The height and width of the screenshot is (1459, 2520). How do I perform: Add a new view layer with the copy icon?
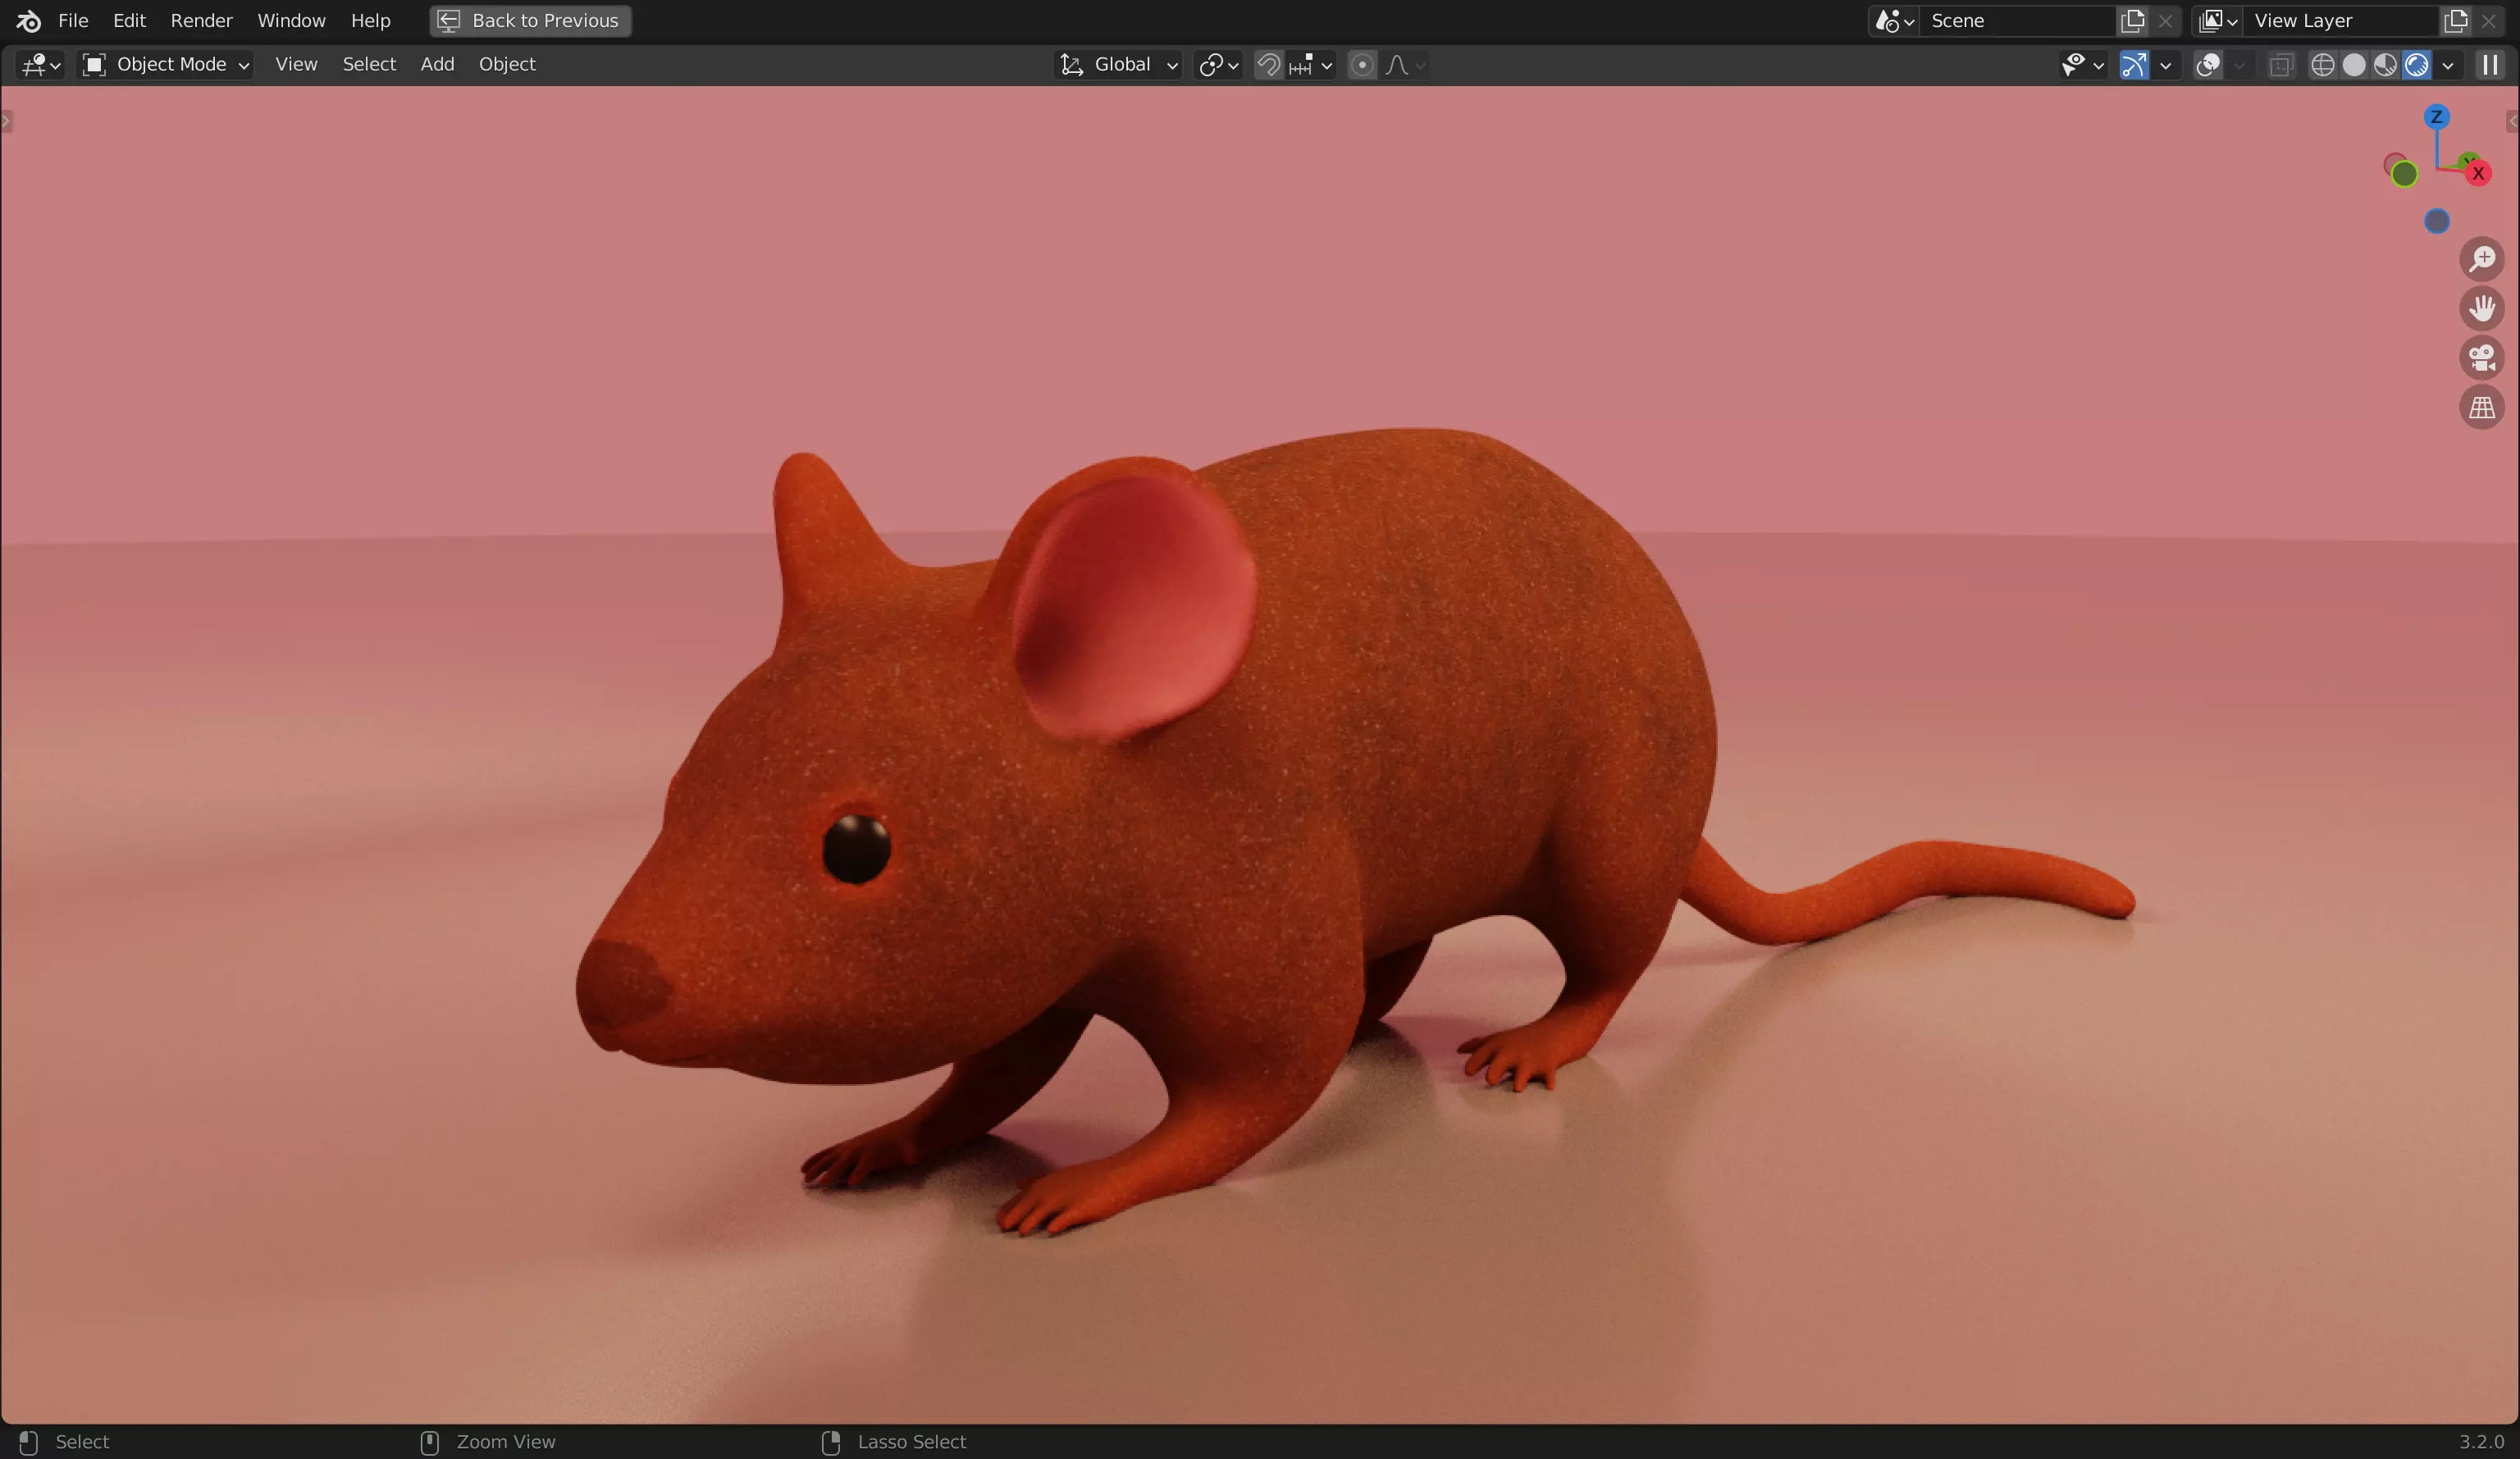click(x=2455, y=20)
